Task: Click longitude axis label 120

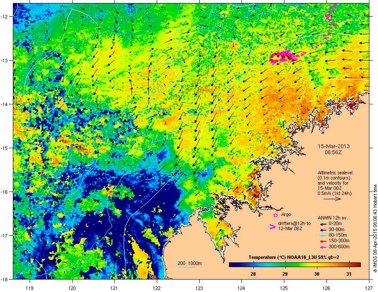Action: pyautogui.click(x=72, y=288)
